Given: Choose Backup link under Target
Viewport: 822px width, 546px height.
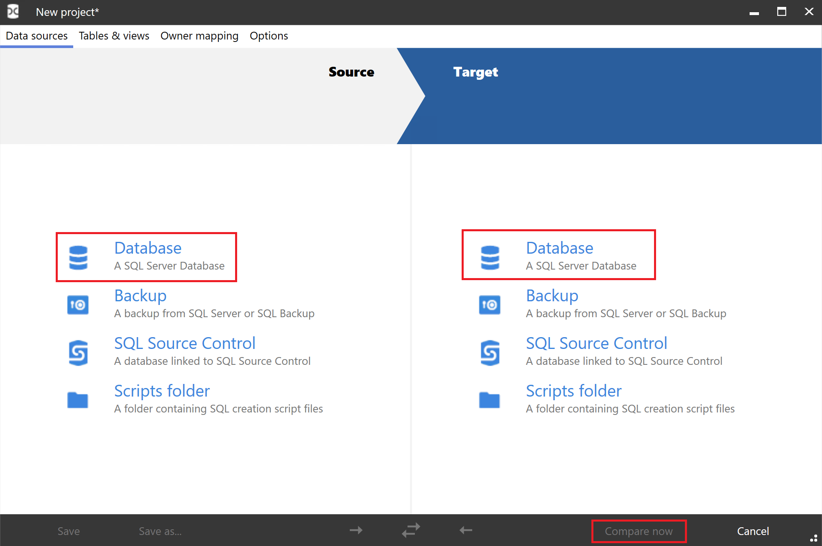Looking at the screenshot, I should click(x=552, y=296).
